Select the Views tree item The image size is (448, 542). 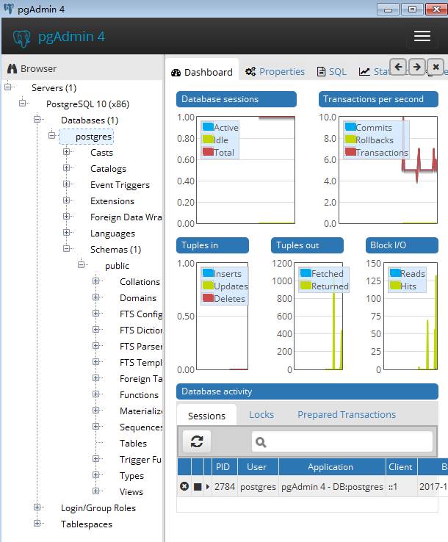point(131,491)
